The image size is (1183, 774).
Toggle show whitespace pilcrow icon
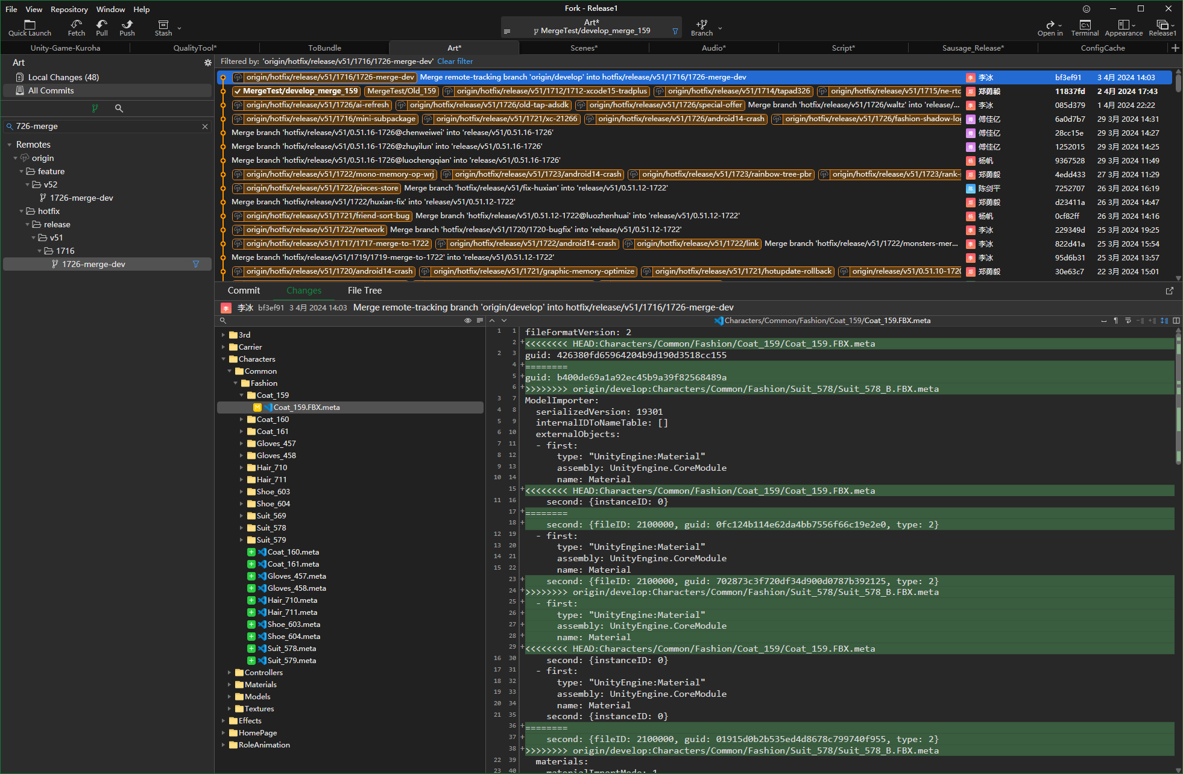tap(1115, 321)
